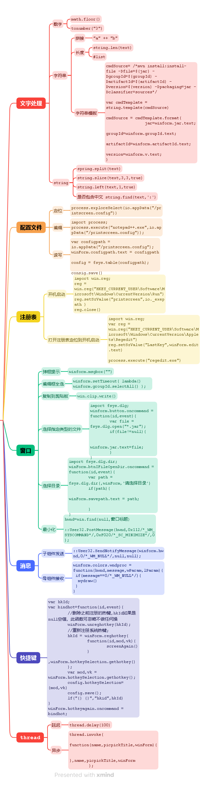215x785 pixels.
Task: Select the notepad++.exe process.execute node
Action: pos(116,227)
